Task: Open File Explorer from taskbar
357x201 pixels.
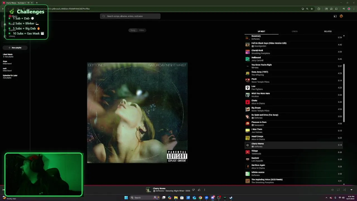Action: [x=176, y=198]
